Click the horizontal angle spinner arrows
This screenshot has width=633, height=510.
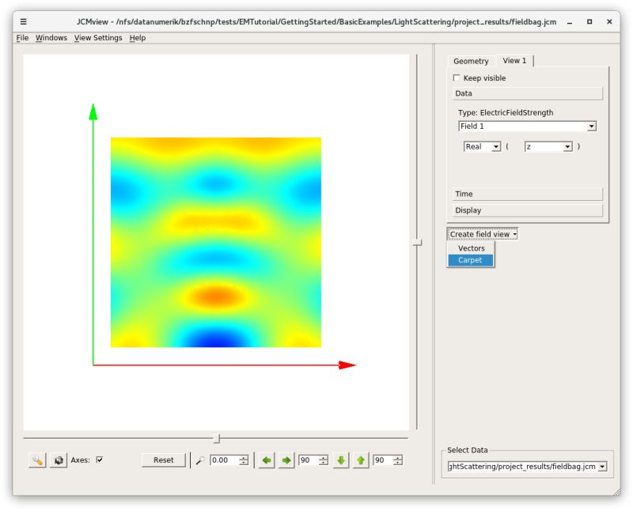pos(324,460)
